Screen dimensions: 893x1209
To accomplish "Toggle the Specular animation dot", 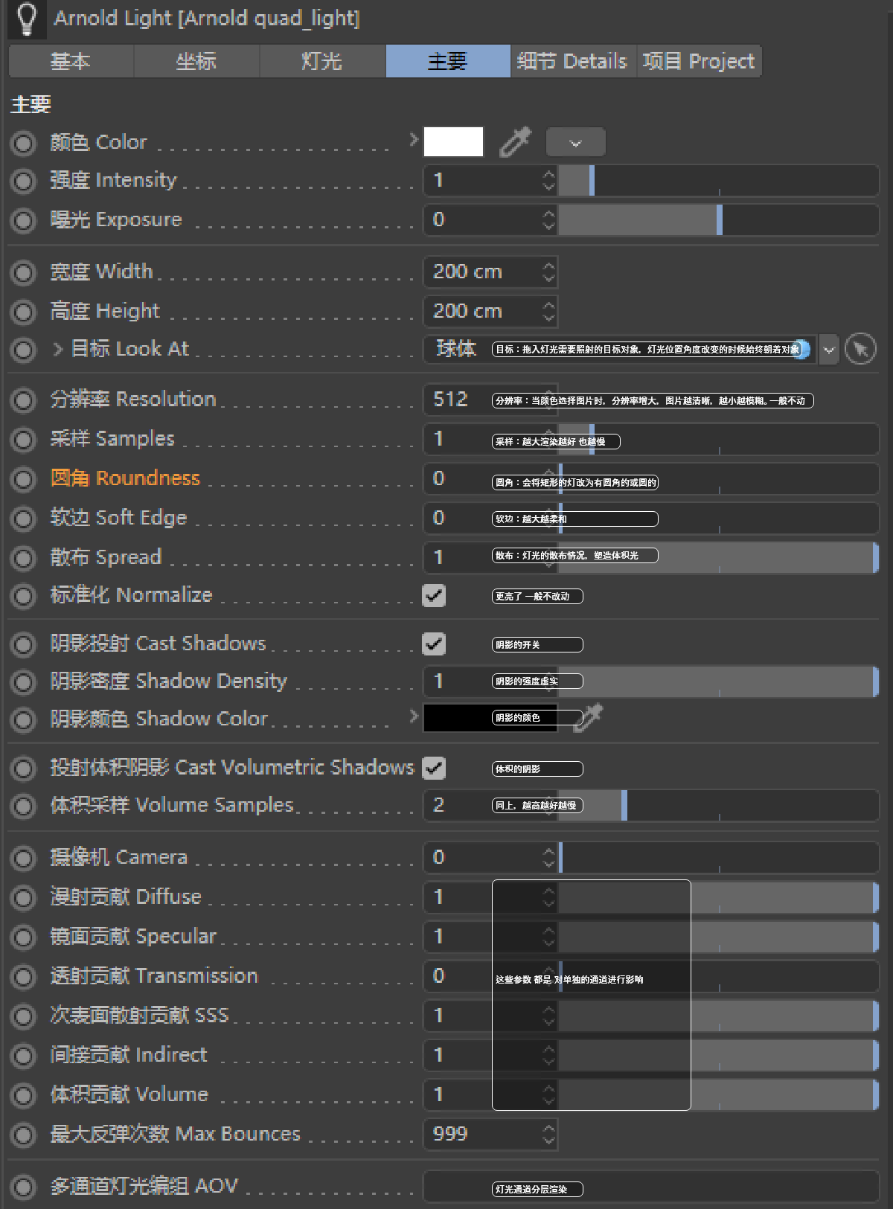I will click(x=23, y=937).
